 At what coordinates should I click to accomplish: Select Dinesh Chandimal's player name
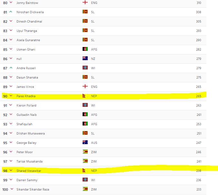[29, 21]
